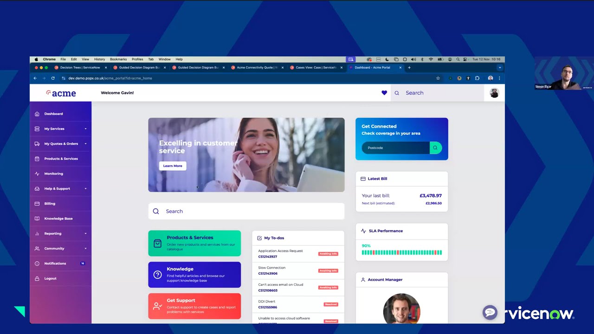
Task: Click the Latest Bill card icon
Action: [363, 179]
